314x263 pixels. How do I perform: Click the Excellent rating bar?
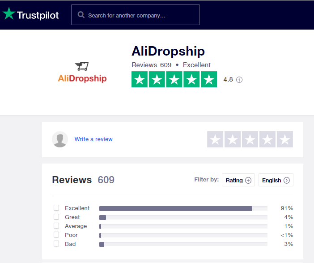coord(183,208)
